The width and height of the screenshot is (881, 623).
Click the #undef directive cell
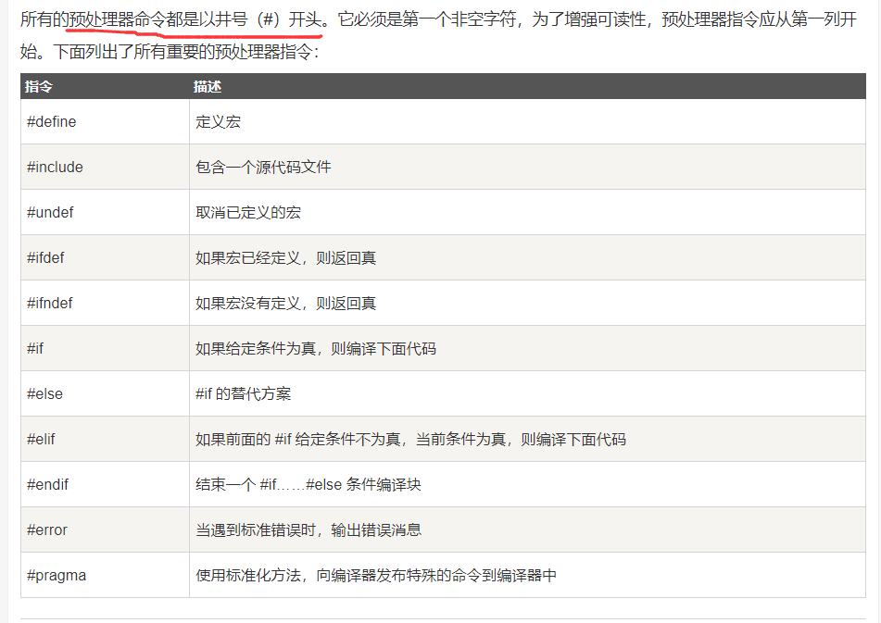point(50,213)
